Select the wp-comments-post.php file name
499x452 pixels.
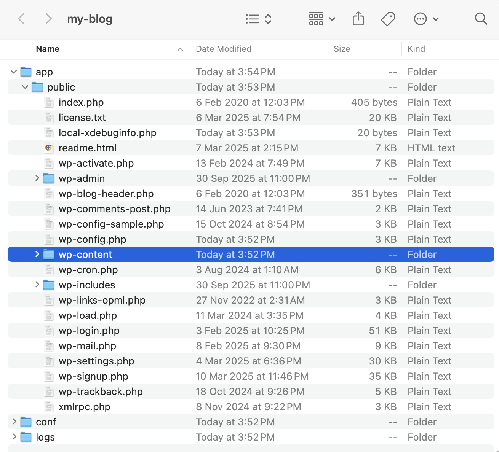[115, 209]
